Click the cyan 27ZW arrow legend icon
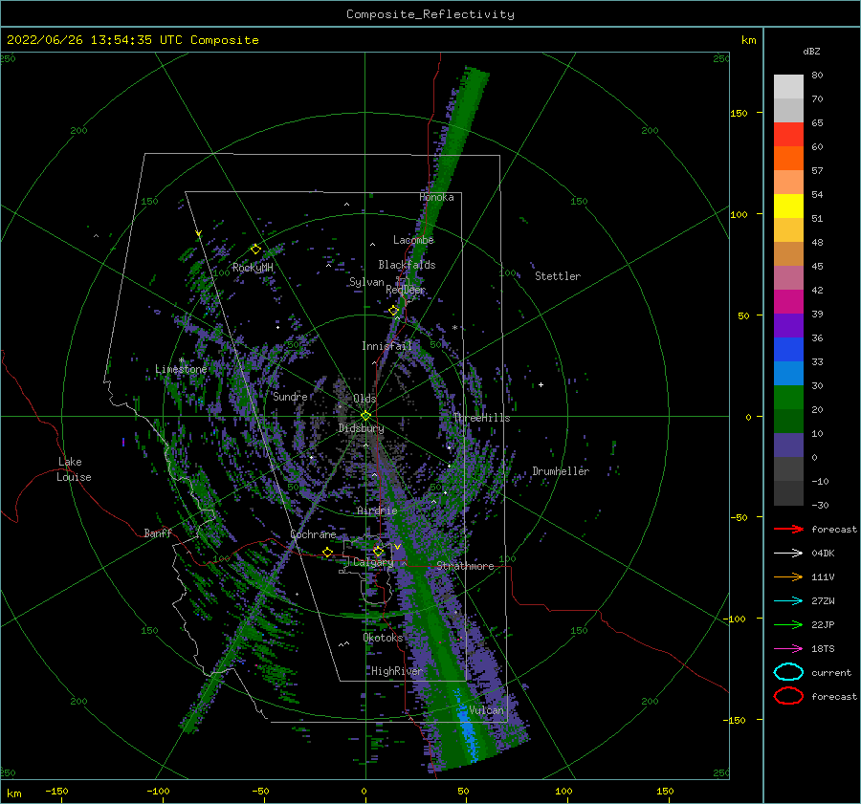Screen dimensions: 861x804 [788, 601]
